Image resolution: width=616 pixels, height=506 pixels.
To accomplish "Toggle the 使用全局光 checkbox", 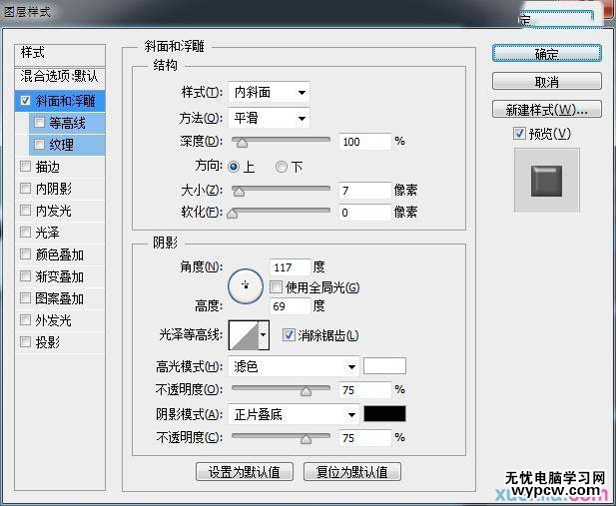I will (276, 287).
